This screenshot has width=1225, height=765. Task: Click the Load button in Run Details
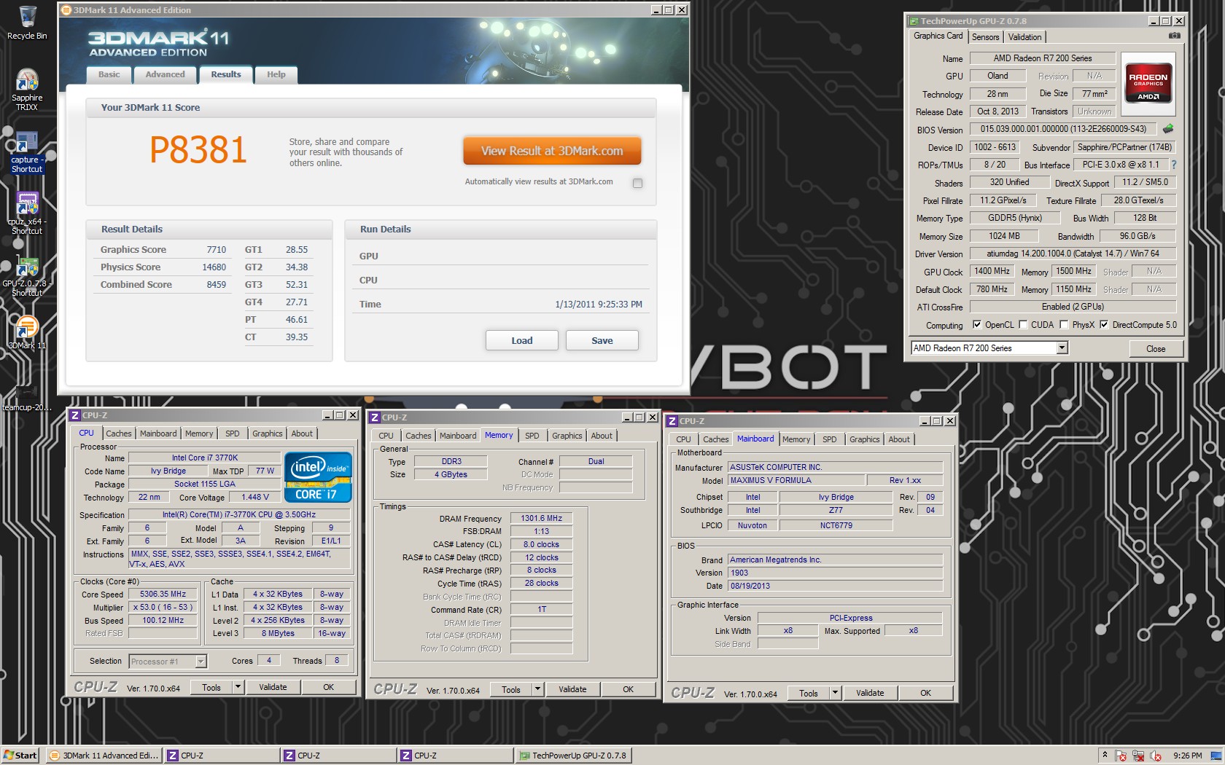[522, 340]
